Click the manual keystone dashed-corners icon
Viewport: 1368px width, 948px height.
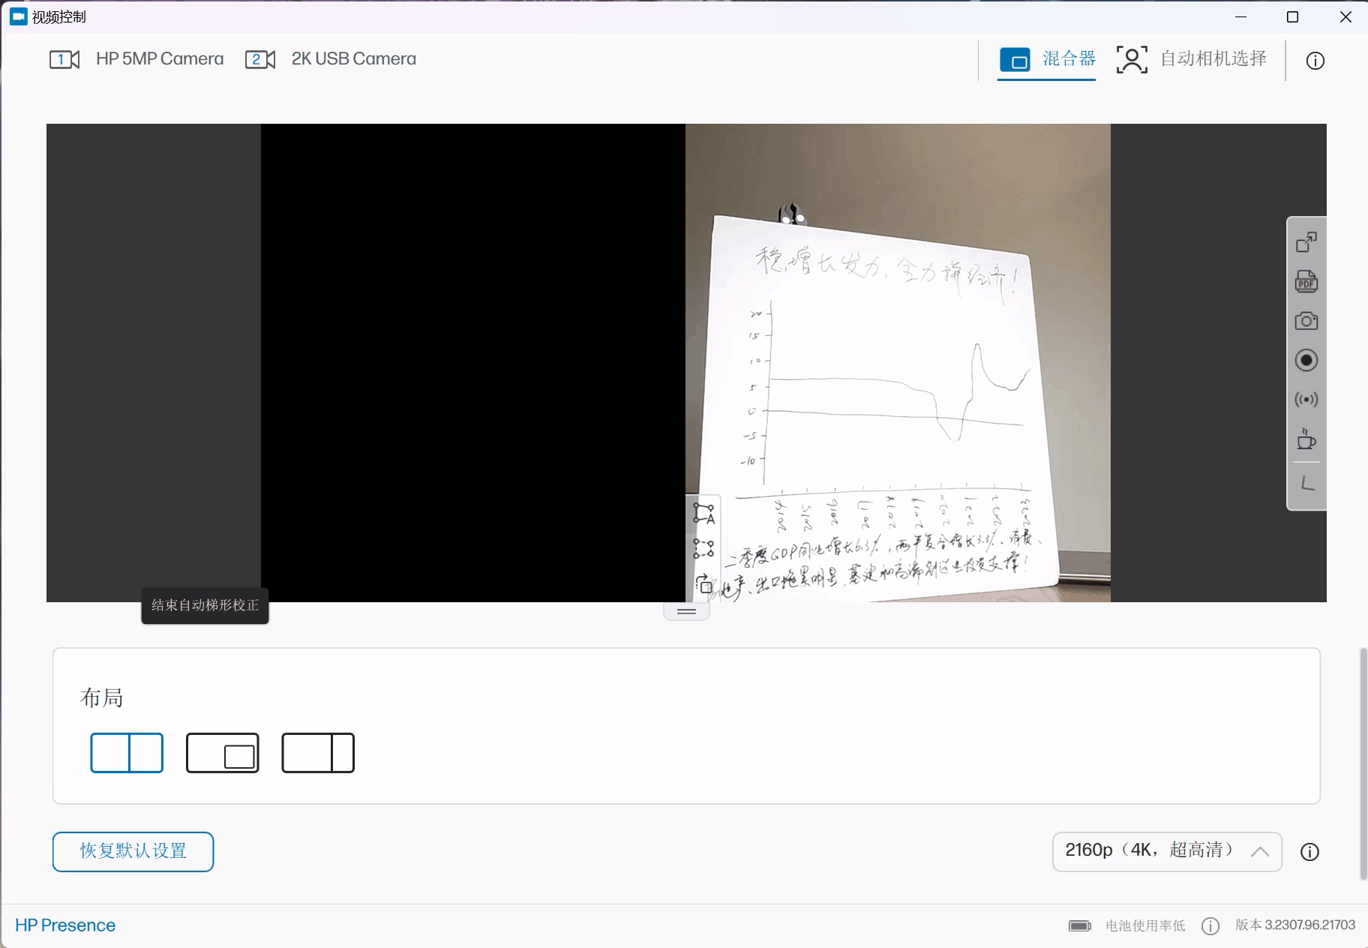[703, 549]
